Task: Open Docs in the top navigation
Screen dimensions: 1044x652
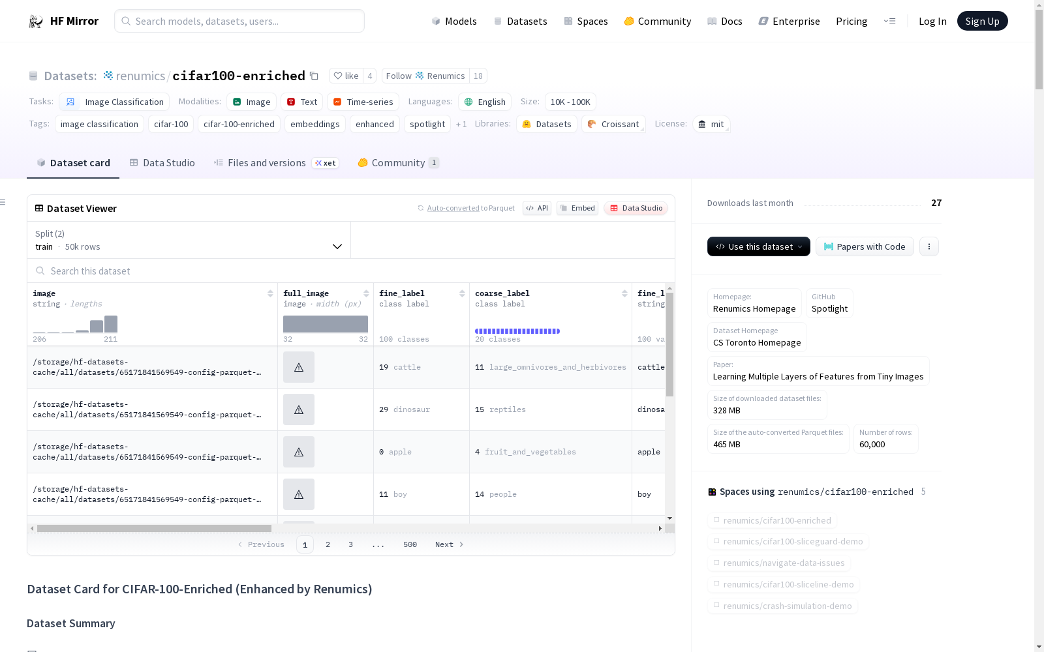Action: 725,22
